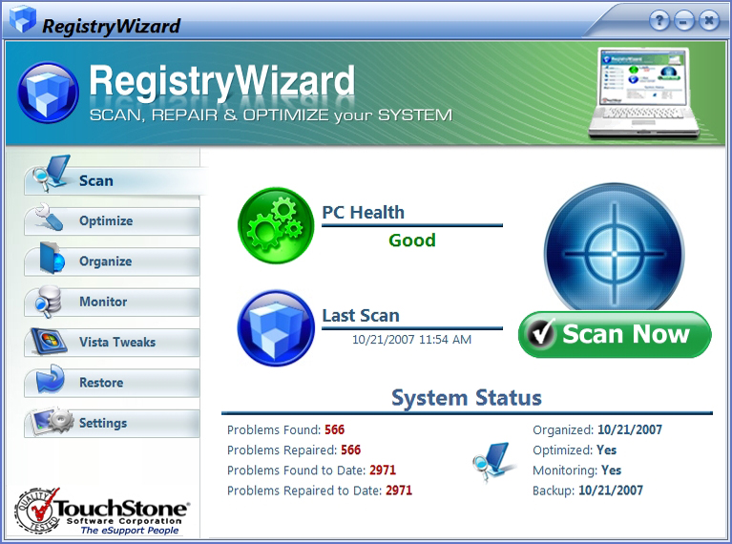
Task: Open Vista Tweaks
Action: tap(112, 343)
